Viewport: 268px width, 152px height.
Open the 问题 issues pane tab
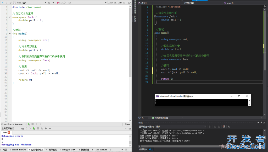[x=3, y=150]
